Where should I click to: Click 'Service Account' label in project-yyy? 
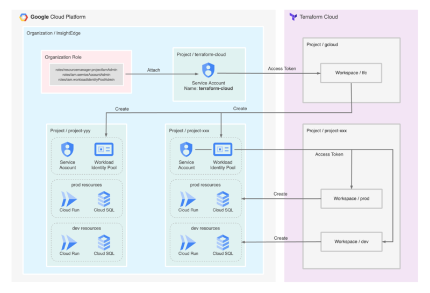click(68, 165)
